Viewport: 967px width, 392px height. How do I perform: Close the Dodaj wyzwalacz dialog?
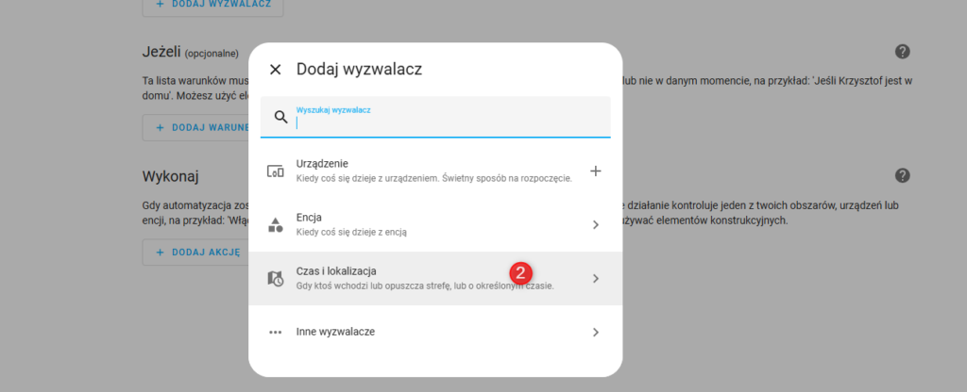(x=275, y=69)
